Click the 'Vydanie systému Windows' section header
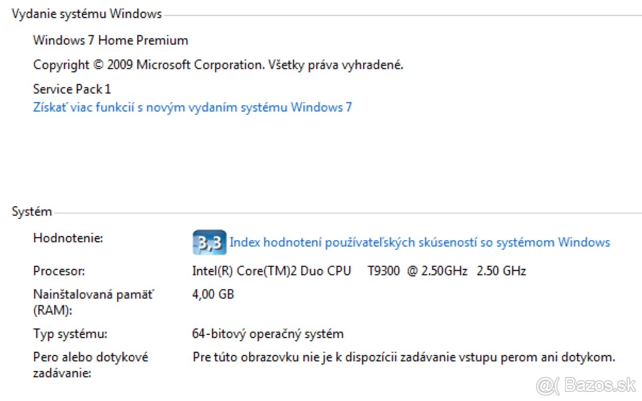Image resolution: width=642 pixels, height=401 pixels. (x=86, y=14)
